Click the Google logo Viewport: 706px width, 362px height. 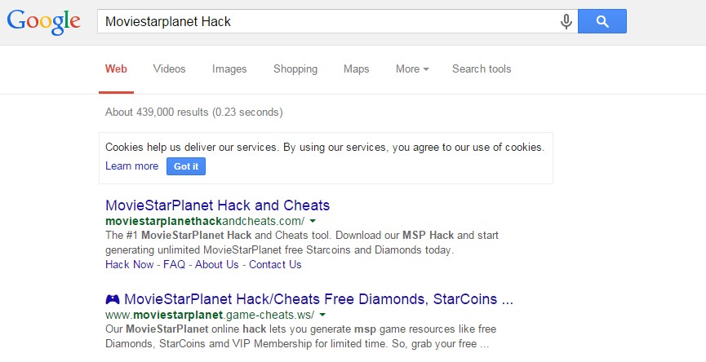click(x=44, y=22)
